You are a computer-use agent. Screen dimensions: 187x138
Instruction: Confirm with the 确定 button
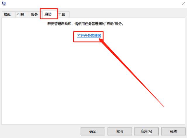tap(93, 132)
